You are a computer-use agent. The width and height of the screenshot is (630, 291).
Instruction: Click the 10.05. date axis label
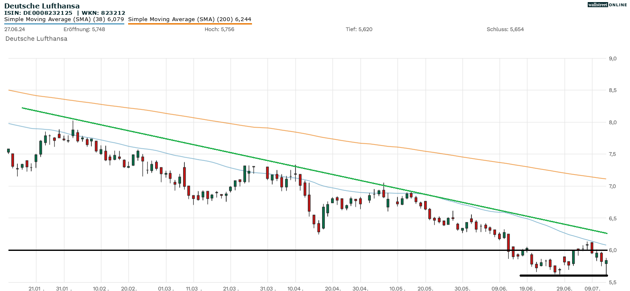(397, 288)
